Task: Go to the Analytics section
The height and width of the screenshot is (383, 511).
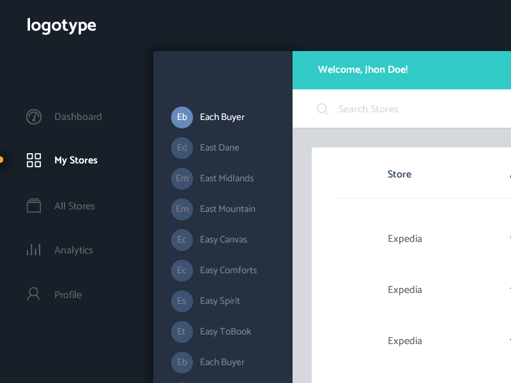Action: 73,250
